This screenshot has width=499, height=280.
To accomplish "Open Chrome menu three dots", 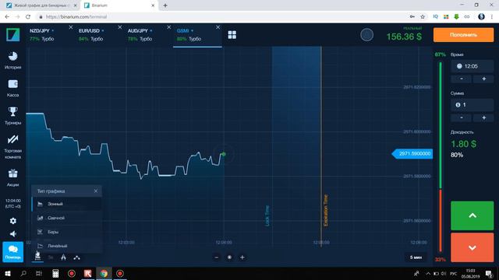I will (492, 17).
